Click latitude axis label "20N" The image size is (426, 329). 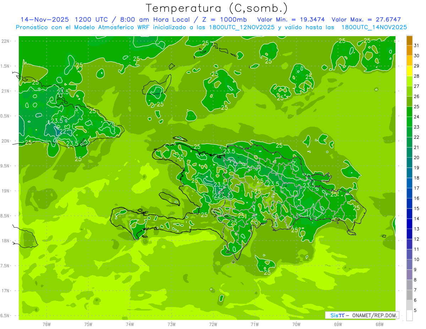coord(6,141)
